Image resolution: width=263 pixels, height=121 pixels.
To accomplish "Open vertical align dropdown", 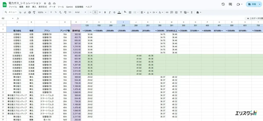I will pyautogui.click(x=149, y=12).
